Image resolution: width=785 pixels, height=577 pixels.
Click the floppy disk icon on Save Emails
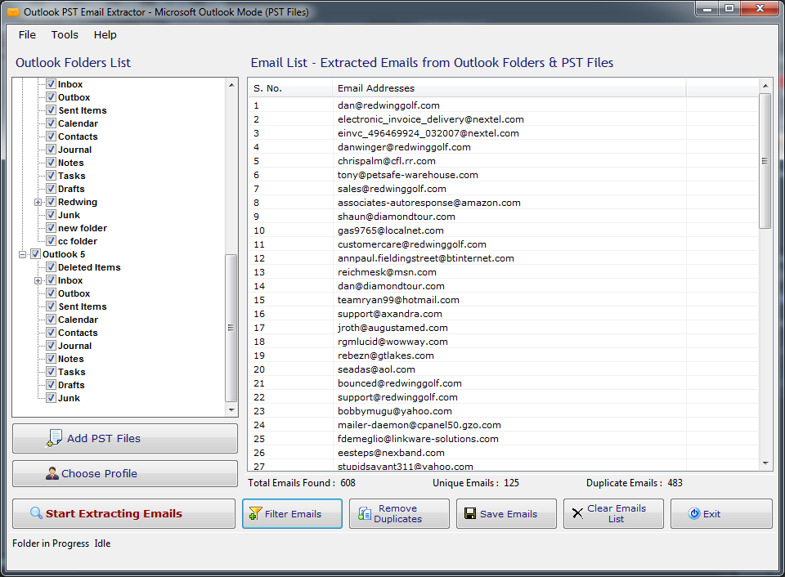470,513
